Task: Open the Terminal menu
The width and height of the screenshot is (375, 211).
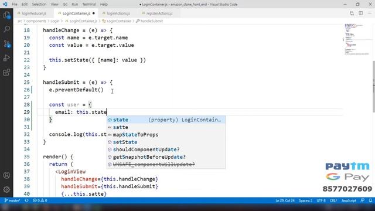Action: point(88,4)
